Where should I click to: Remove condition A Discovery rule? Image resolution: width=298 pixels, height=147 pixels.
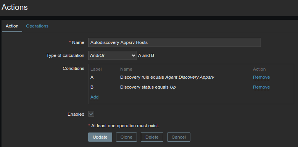coord(261,77)
